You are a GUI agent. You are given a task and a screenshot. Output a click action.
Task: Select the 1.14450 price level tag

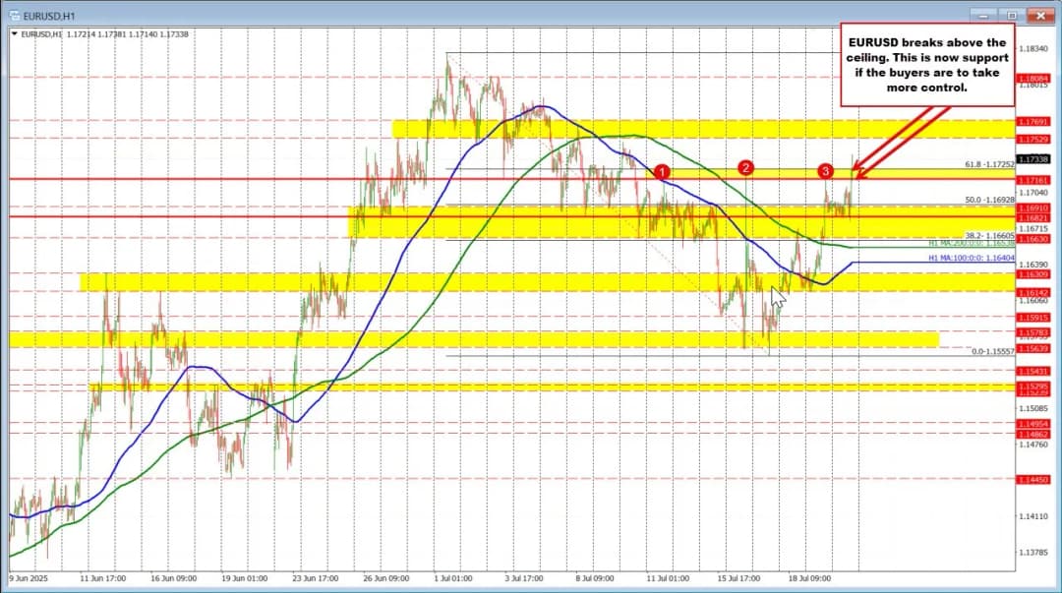(x=1033, y=479)
